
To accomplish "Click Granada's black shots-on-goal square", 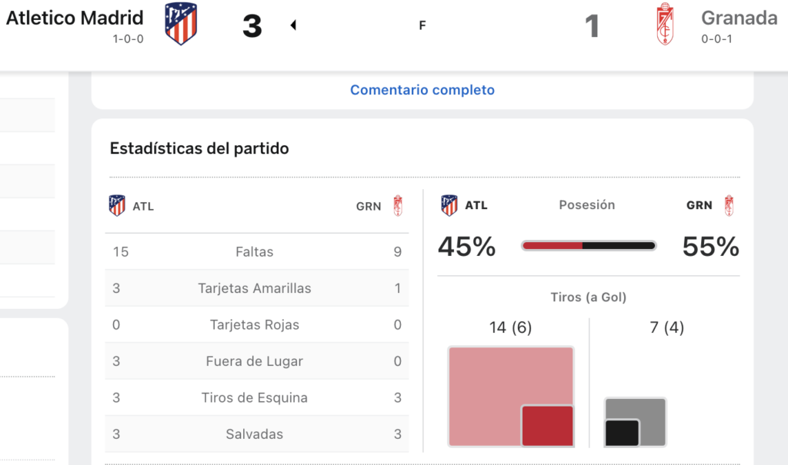I will tap(622, 433).
